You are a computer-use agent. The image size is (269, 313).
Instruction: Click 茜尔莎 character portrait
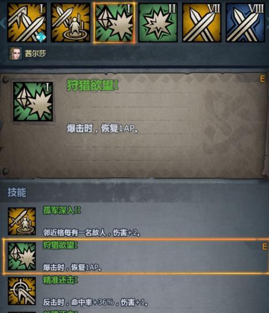coord(16,54)
